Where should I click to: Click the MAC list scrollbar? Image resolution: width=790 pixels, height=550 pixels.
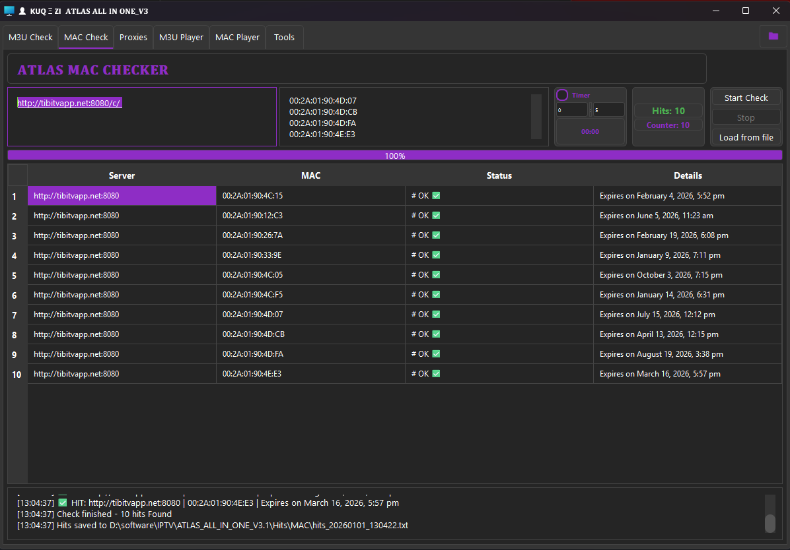click(x=536, y=116)
